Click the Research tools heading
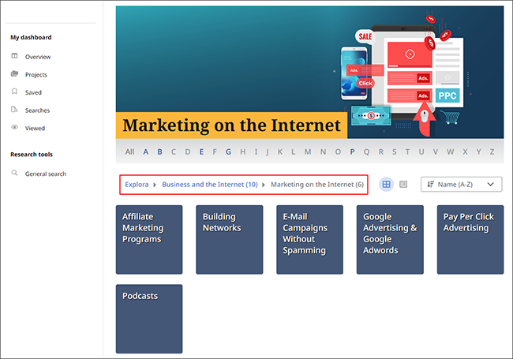Viewport: 513px width, 359px height. pos(32,155)
